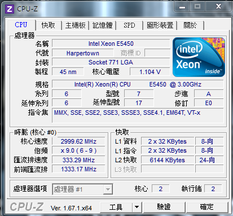Image resolution: width=233 pixels, height=216 pixels.
Task: Click the 45 nm process value
Action: [x=68, y=72]
